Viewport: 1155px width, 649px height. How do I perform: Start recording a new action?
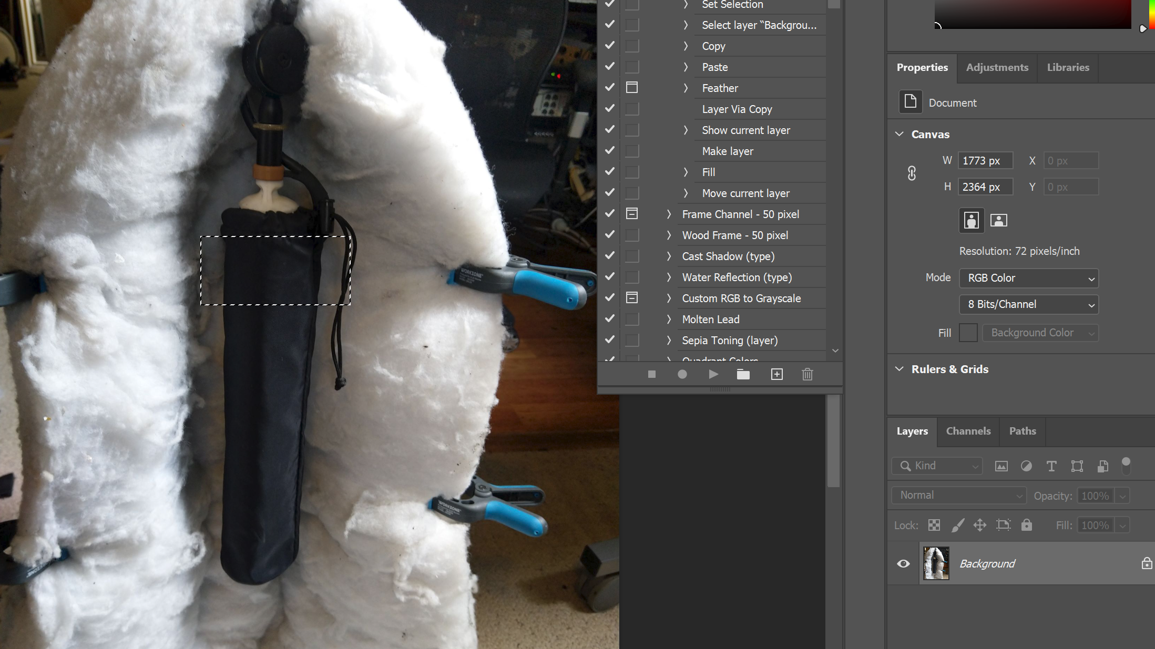pos(682,374)
